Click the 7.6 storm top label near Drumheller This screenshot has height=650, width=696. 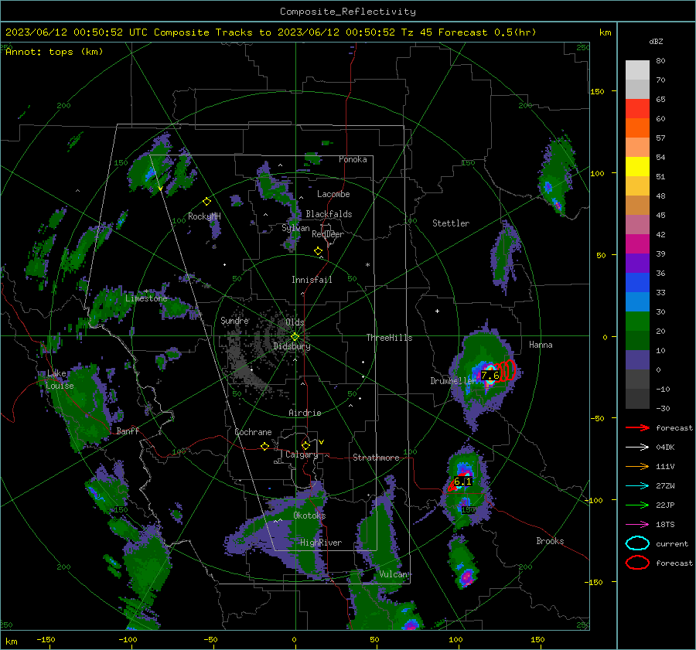(490, 376)
